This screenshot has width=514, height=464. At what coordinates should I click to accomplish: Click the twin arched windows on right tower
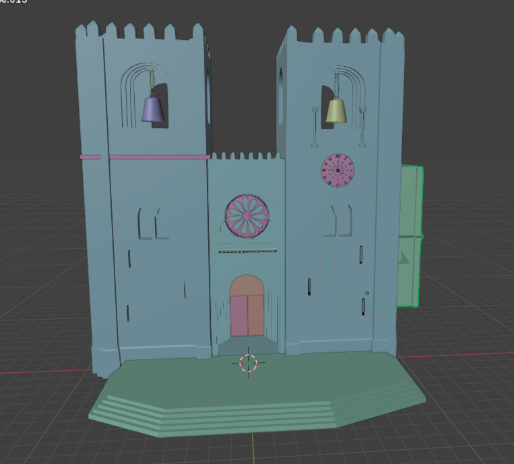339,221
